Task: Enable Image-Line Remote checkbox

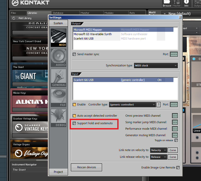Action: (x=178, y=168)
